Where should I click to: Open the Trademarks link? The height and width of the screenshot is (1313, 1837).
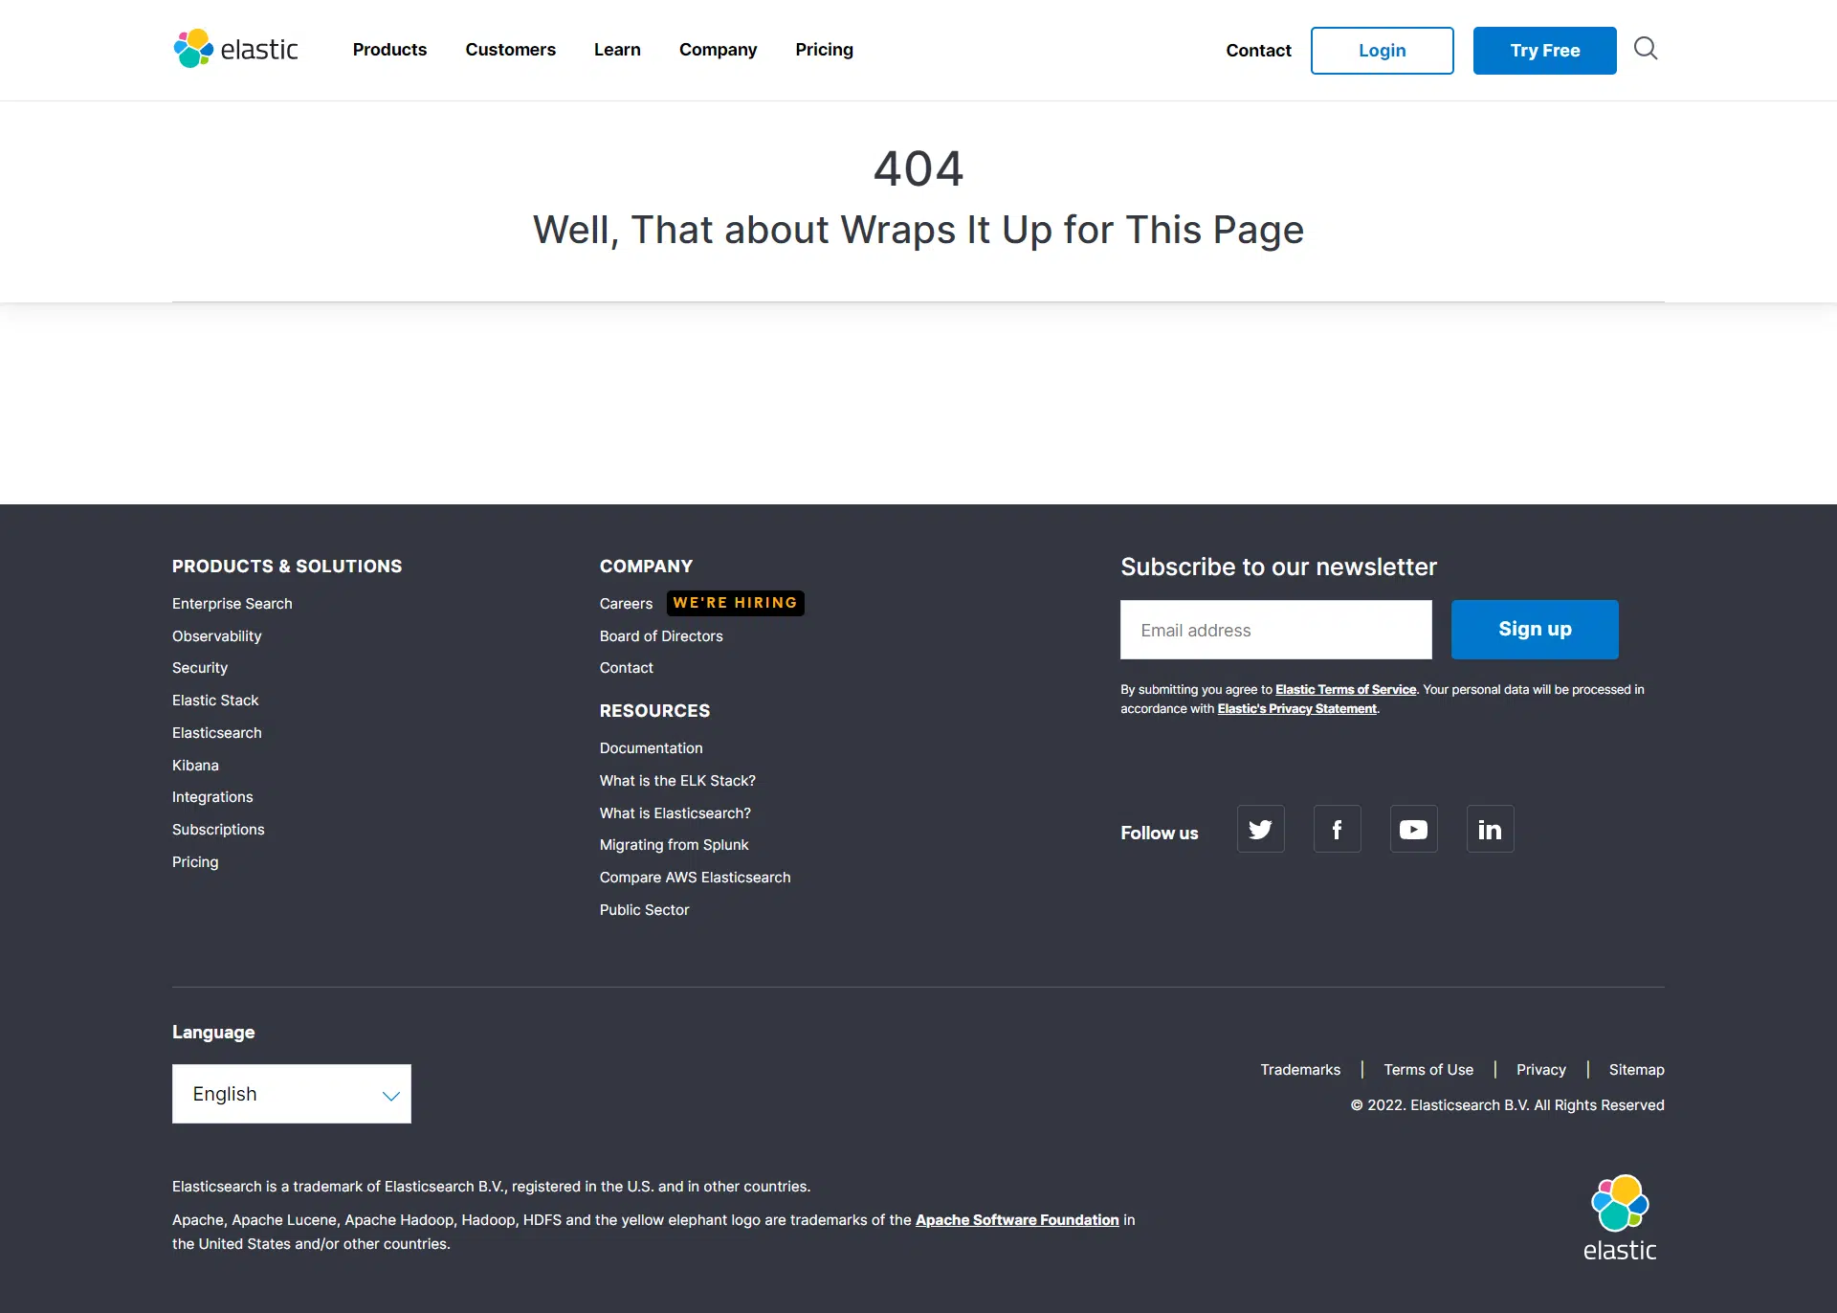1300,1070
